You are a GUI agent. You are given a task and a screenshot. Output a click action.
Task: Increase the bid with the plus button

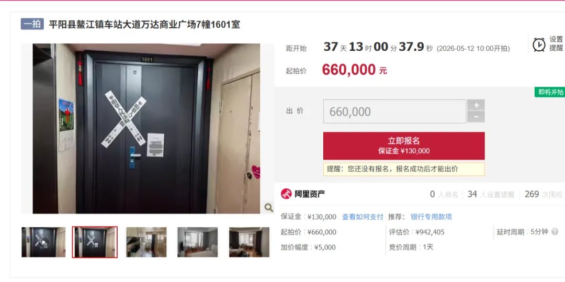pos(476,105)
